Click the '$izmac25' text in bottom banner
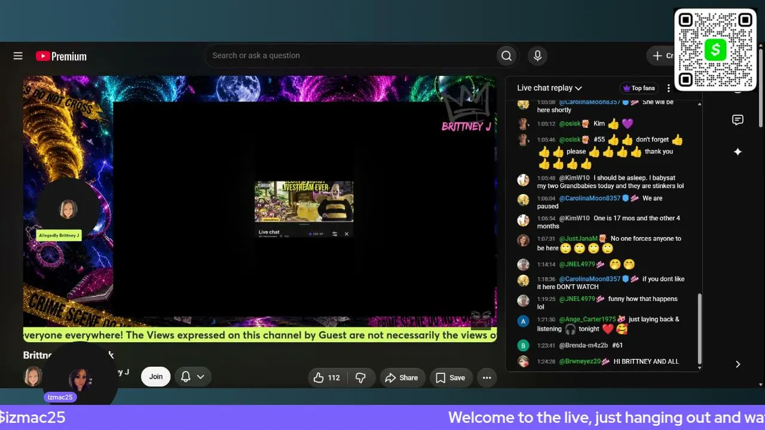The height and width of the screenshot is (430, 765). (33, 417)
